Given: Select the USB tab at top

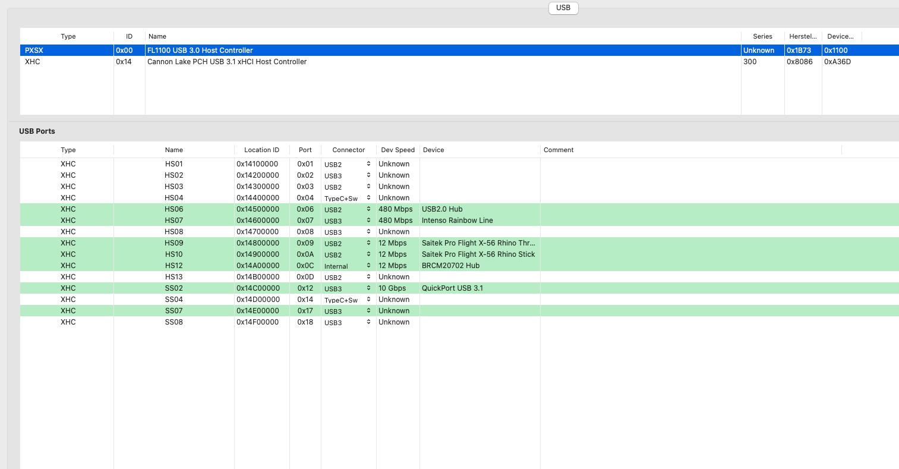Looking at the screenshot, I should coord(563,8).
